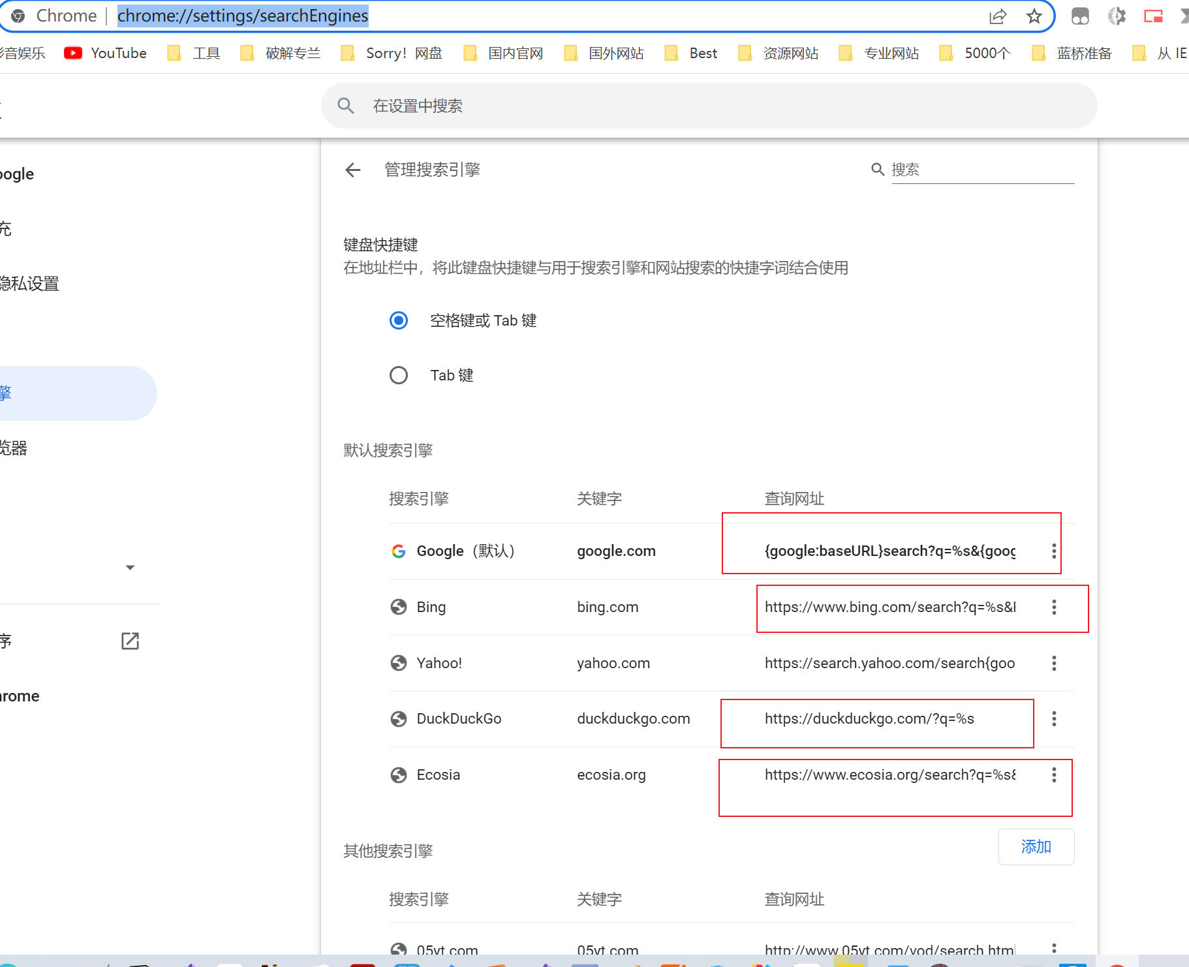
Task: Click the globe icon beside Bing
Action: (x=399, y=607)
